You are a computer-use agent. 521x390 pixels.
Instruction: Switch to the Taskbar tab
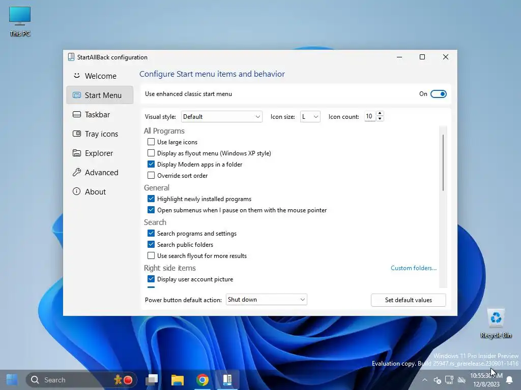point(100,114)
